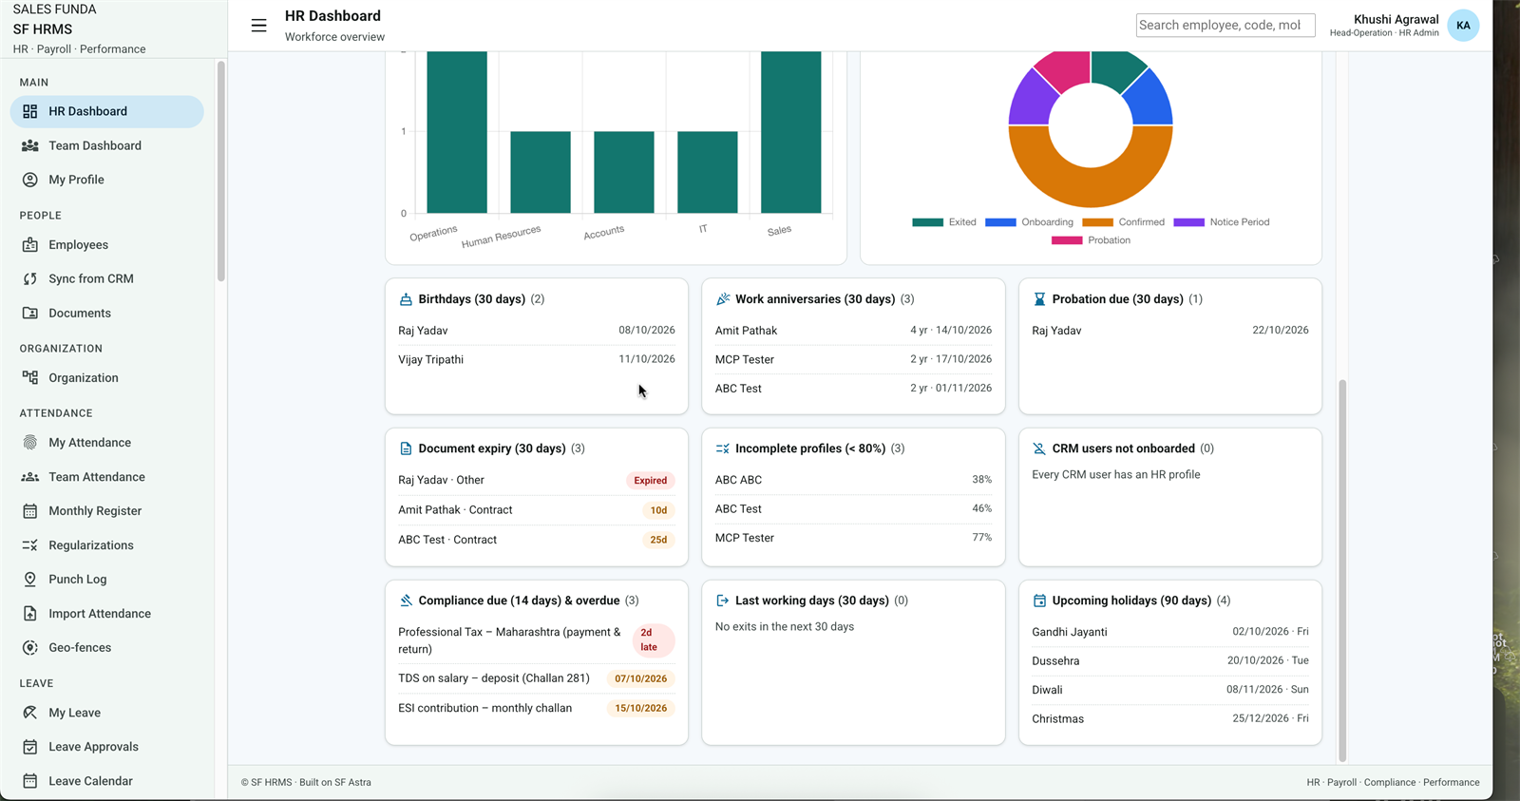Toggle the Probation legend swatch
The height and width of the screenshot is (801, 1520).
click(x=1067, y=240)
